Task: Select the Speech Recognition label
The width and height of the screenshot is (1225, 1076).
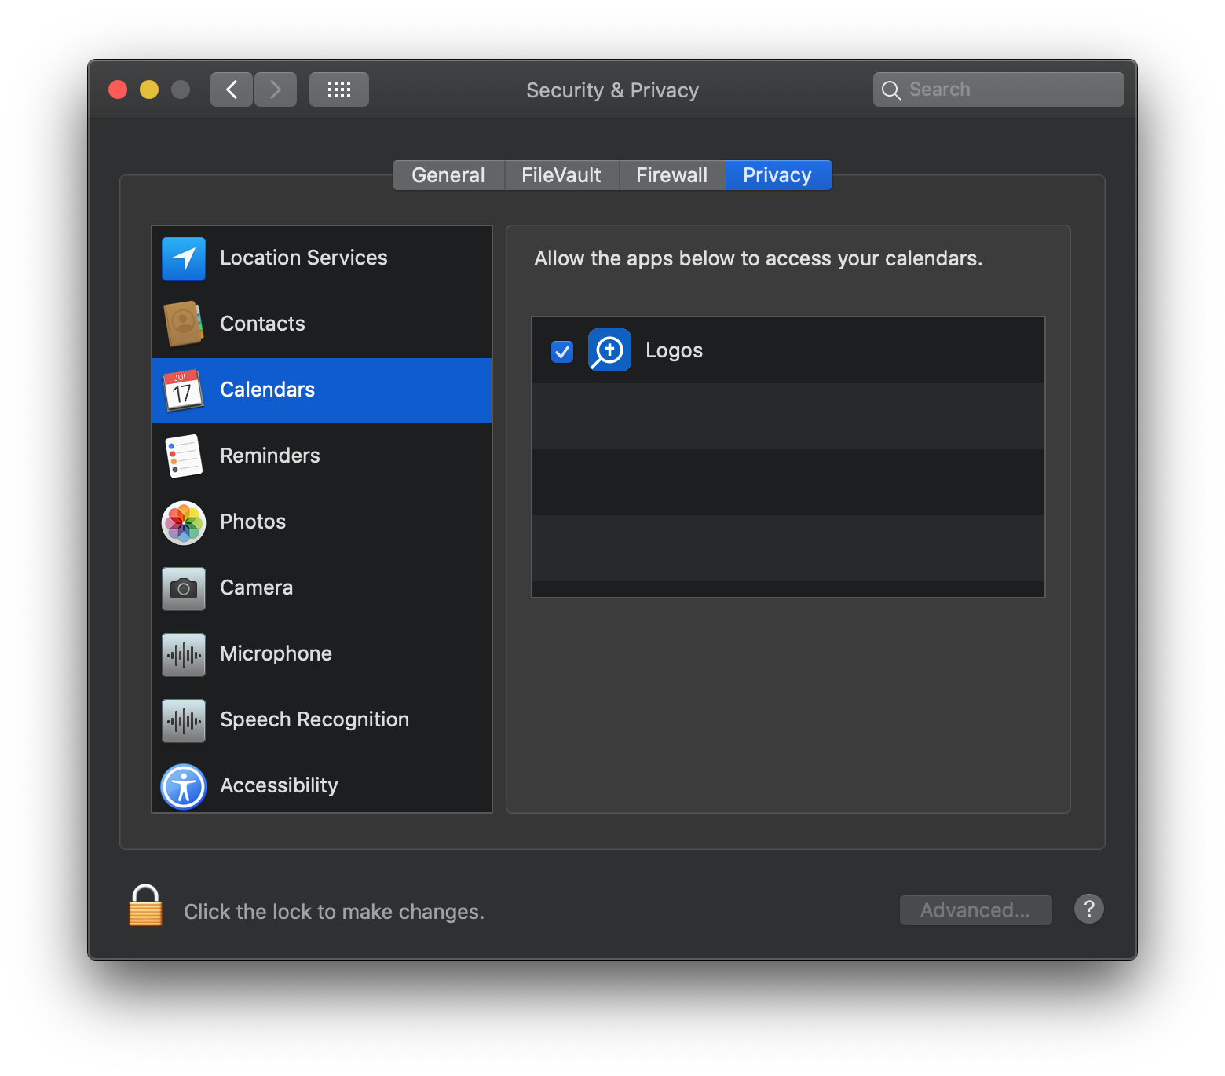Action: click(315, 719)
